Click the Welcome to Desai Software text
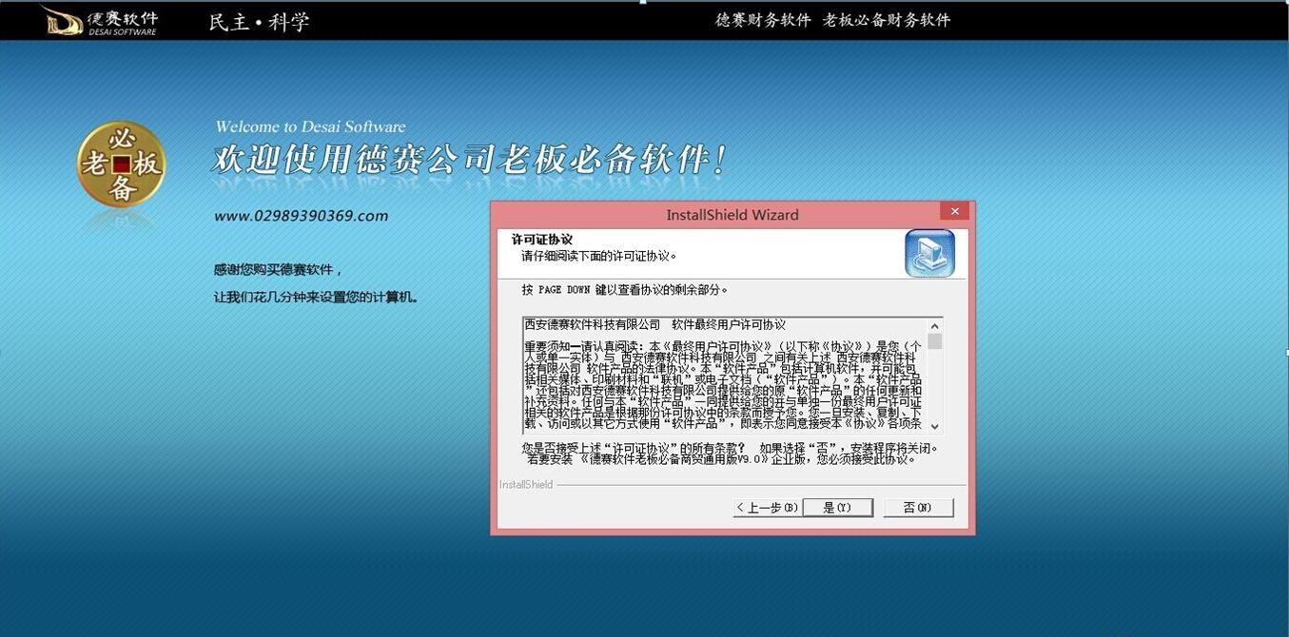 (x=310, y=126)
